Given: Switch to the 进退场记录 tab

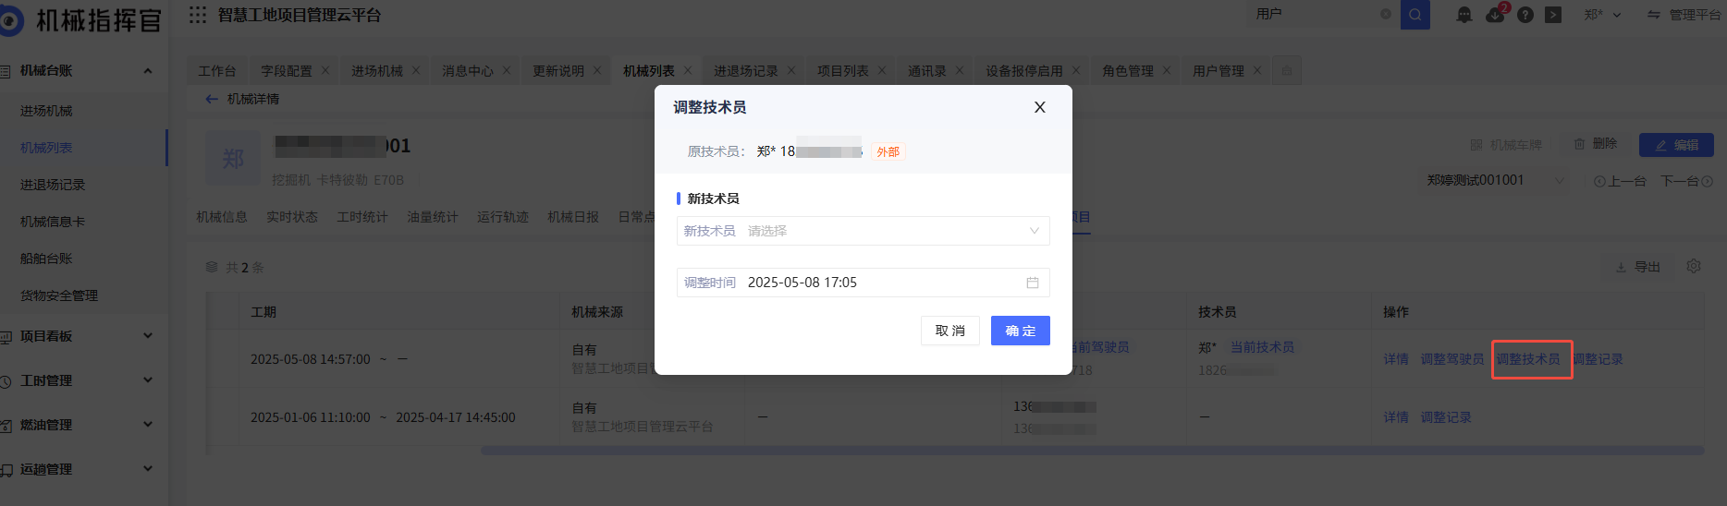Looking at the screenshot, I should (x=745, y=71).
